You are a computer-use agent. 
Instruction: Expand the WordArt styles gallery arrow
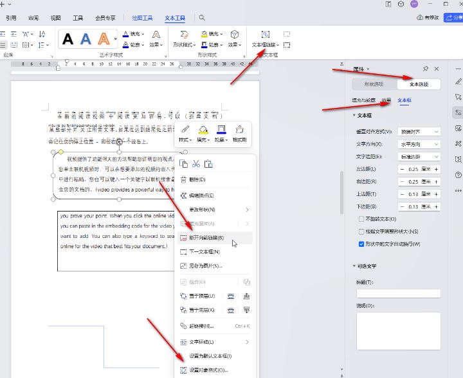click(x=116, y=39)
